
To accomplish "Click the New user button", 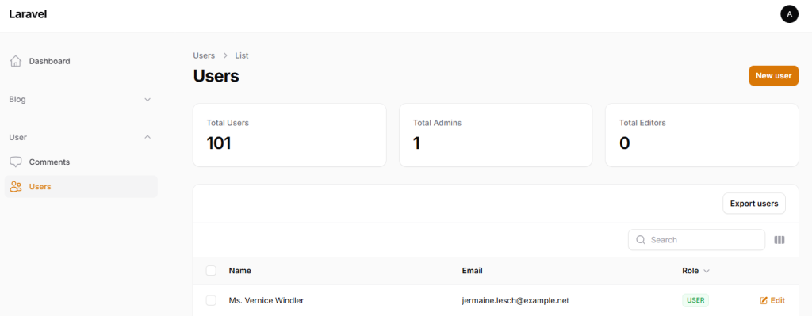I will tap(773, 75).
